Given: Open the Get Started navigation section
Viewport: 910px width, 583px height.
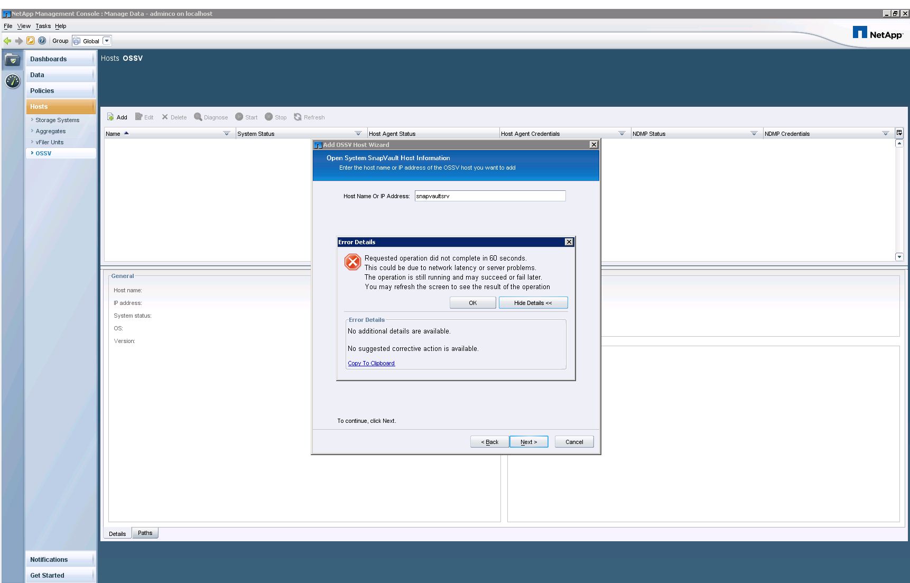Looking at the screenshot, I should (60, 576).
